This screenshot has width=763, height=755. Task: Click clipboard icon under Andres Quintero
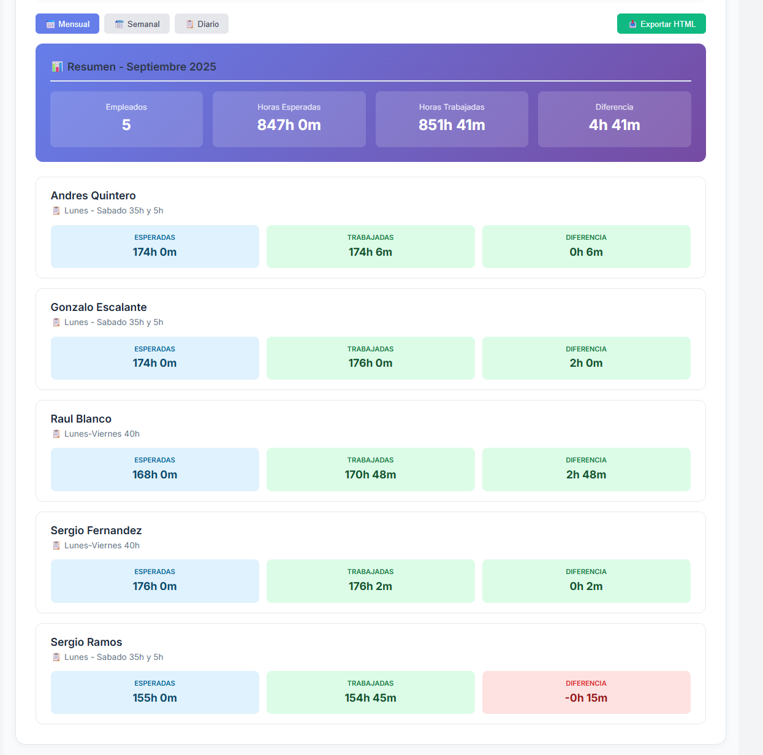point(56,211)
